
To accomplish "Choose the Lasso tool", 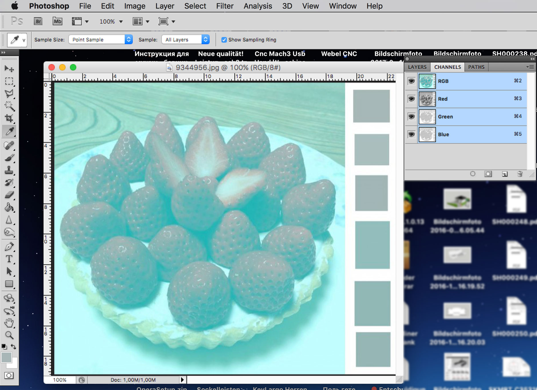I will (9, 94).
